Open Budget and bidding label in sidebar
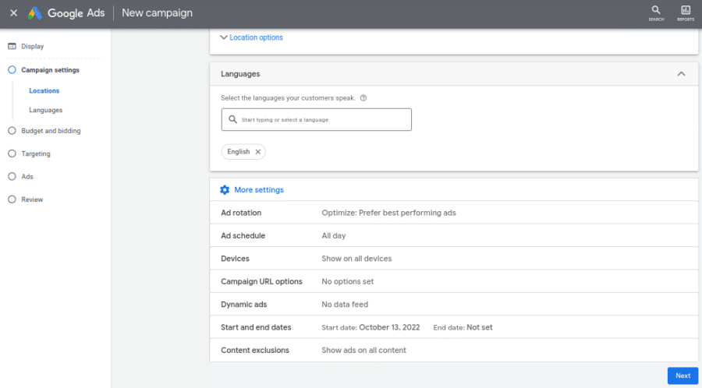Viewport: 702px width, 388px height. pos(51,131)
